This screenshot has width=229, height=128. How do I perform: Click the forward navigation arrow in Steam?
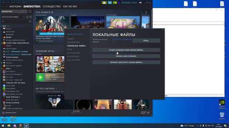pos(6,6)
